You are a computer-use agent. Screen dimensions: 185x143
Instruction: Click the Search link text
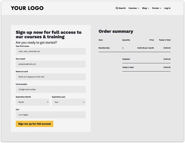click(x=122, y=8)
